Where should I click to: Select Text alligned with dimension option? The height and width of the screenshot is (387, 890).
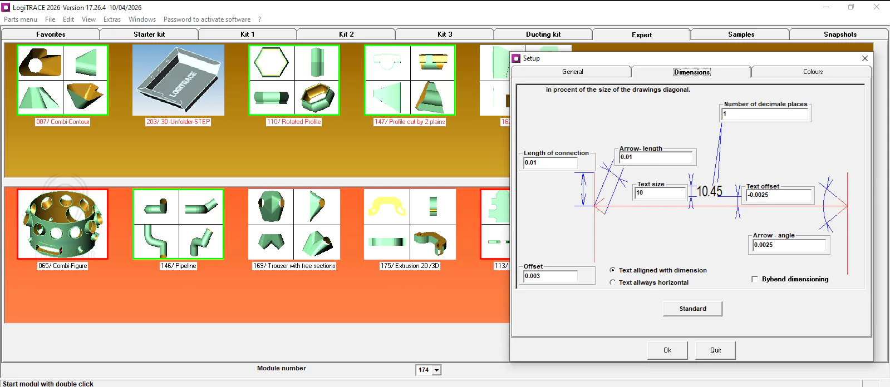point(612,270)
